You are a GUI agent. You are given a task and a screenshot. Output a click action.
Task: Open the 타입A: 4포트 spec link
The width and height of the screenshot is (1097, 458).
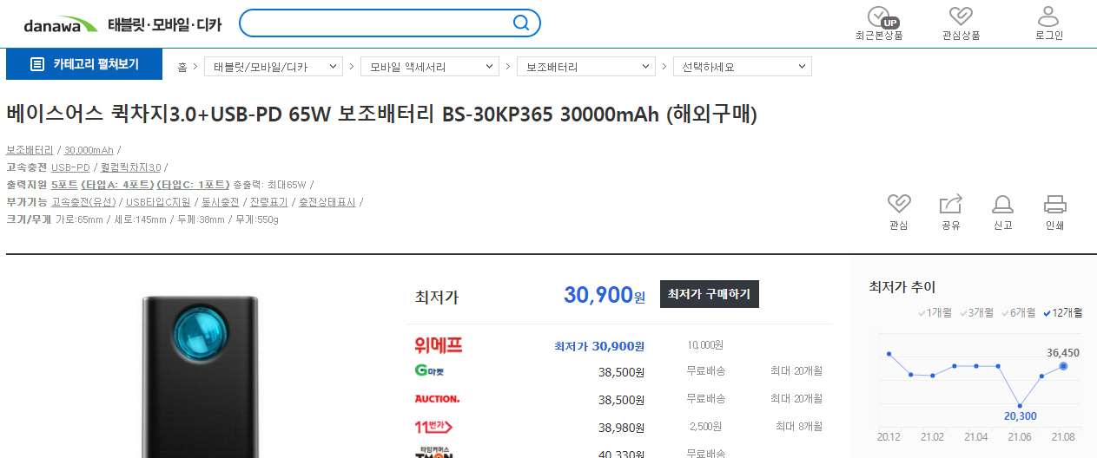tap(117, 185)
